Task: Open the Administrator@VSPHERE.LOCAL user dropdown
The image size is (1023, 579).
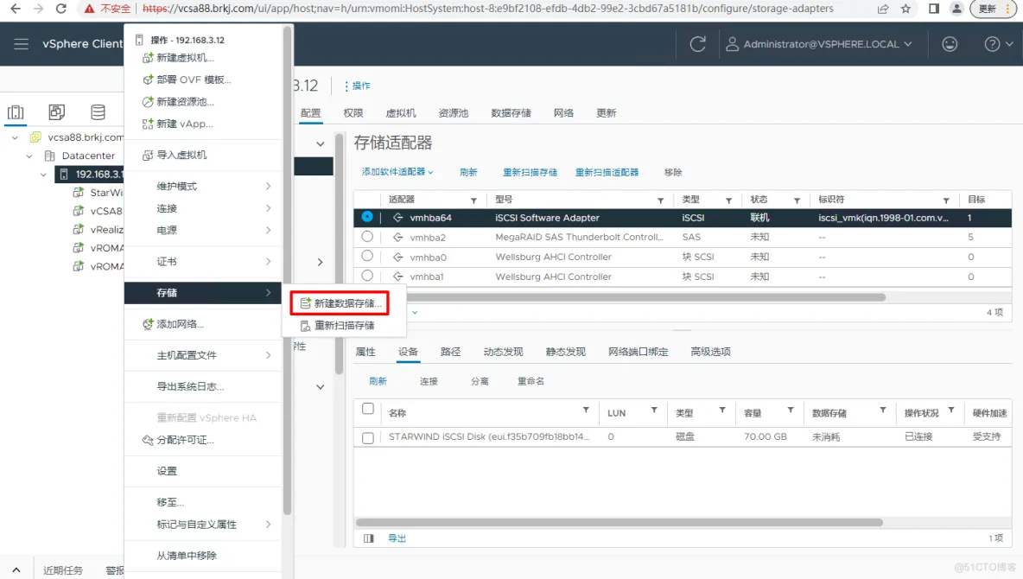Action: point(819,44)
